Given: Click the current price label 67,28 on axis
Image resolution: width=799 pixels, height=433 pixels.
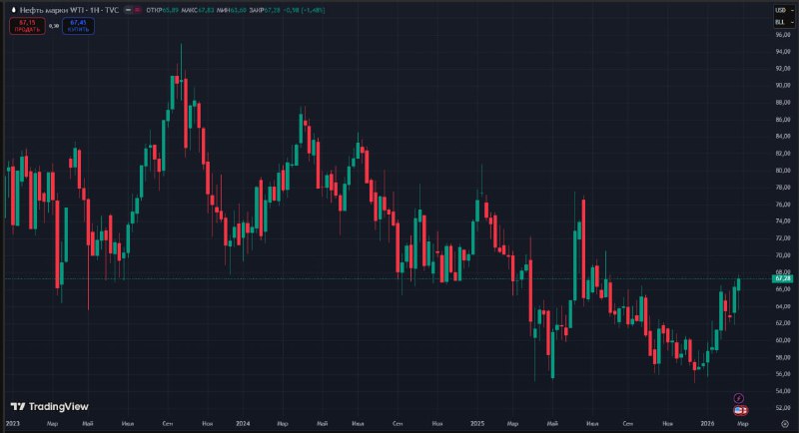Looking at the screenshot, I should (782, 278).
